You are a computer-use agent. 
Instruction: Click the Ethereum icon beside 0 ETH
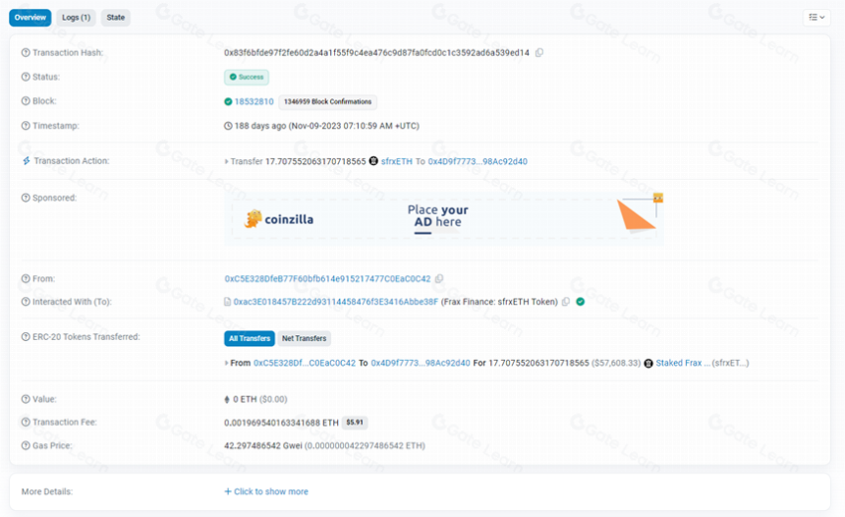pyautogui.click(x=227, y=399)
